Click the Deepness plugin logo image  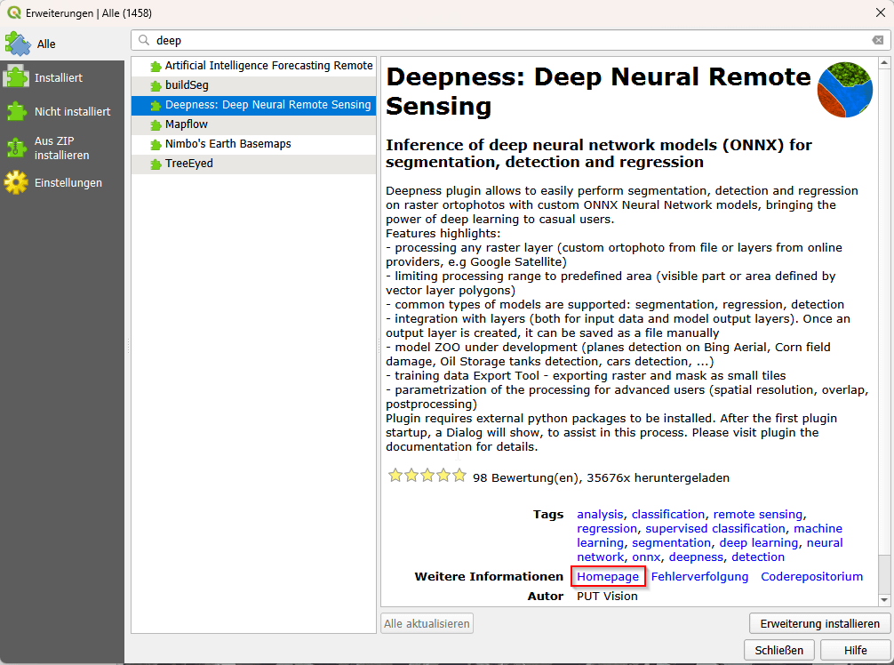[x=844, y=90]
